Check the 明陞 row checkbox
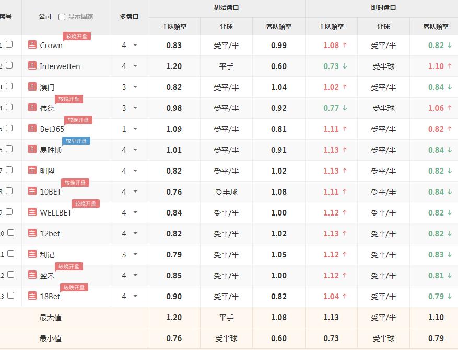This screenshot has width=458, height=350. pyautogui.click(x=9, y=170)
